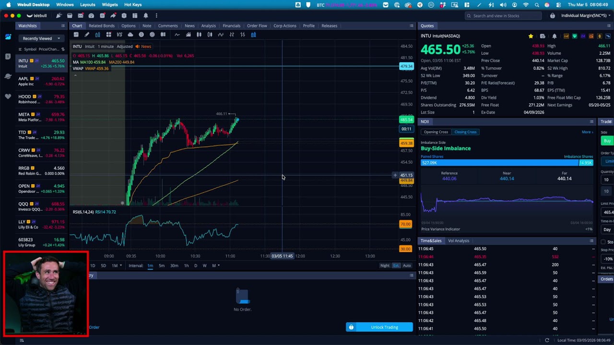Toggle the Ext. extended hours button
The image size is (614, 345).
[x=396, y=265]
